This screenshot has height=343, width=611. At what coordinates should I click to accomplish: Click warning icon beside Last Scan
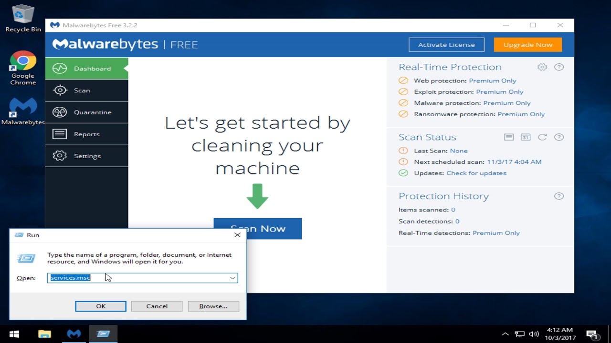(x=403, y=151)
